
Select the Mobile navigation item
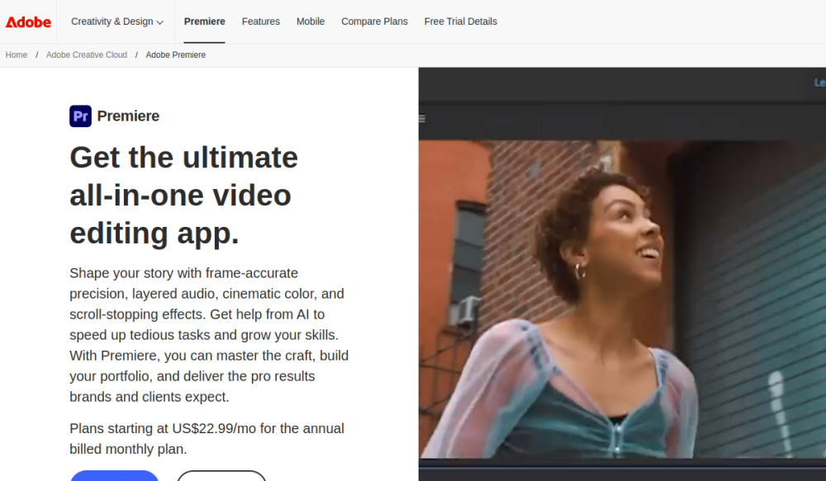(x=310, y=21)
